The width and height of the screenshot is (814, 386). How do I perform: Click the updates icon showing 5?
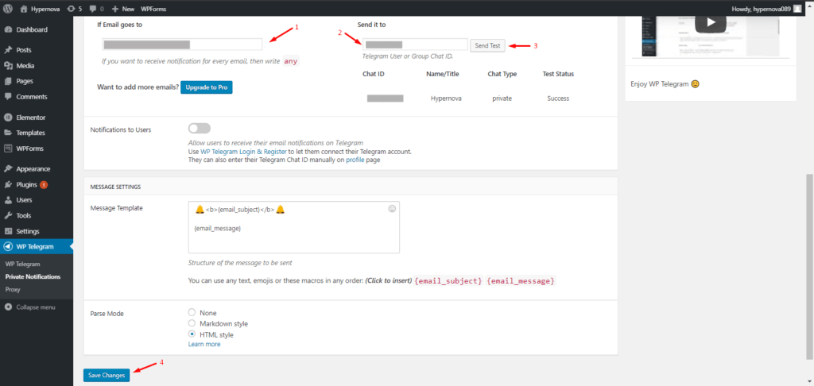[x=75, y=8]
